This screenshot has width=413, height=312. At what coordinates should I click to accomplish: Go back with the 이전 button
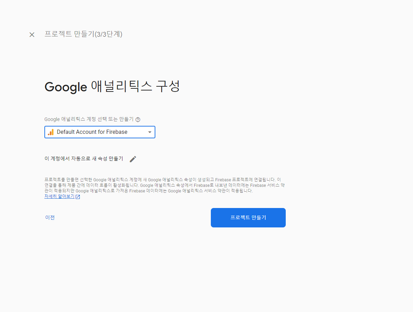tap(50, 217)
